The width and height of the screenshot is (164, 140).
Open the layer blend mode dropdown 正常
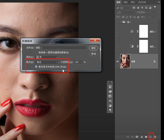[126, 13]
